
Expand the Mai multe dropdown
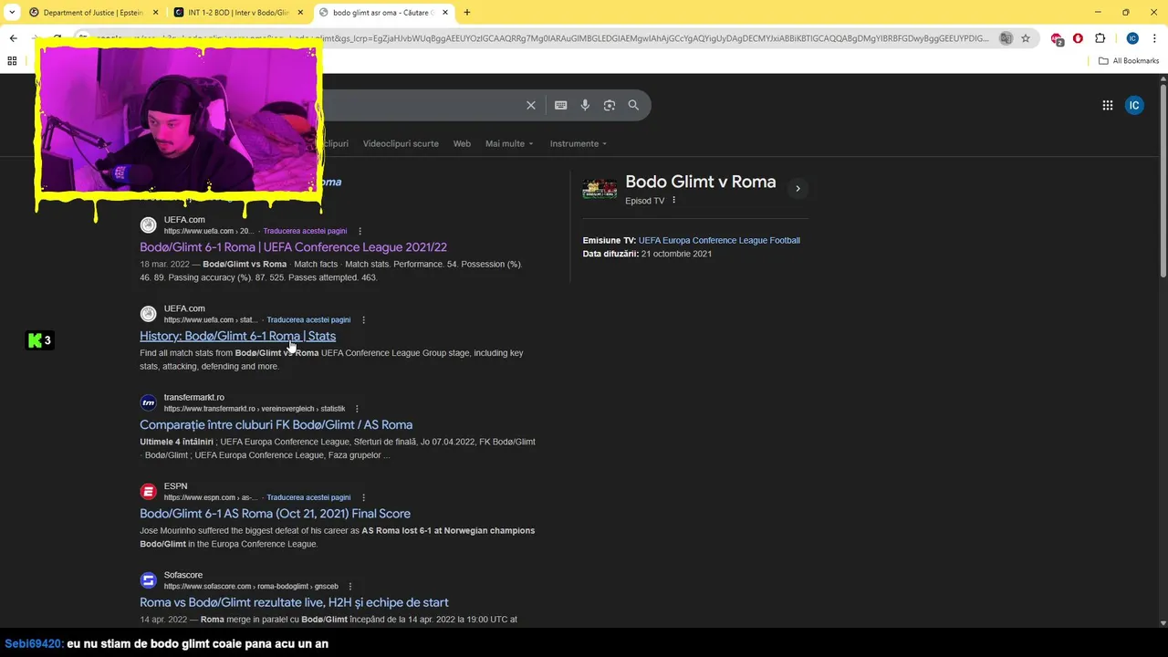[x=509, y=143]
